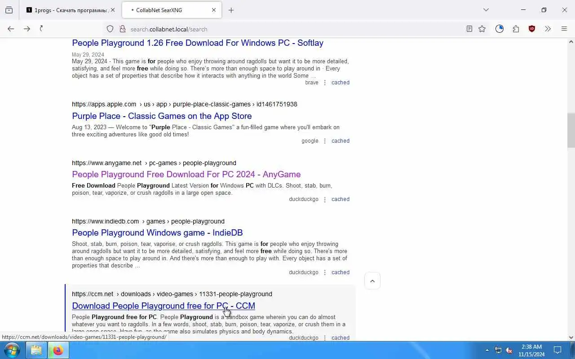Image resolution: width=575 pixels, height=359 pixels.
Task: Open People Playground IndieDB result
Action: [157, 232]
